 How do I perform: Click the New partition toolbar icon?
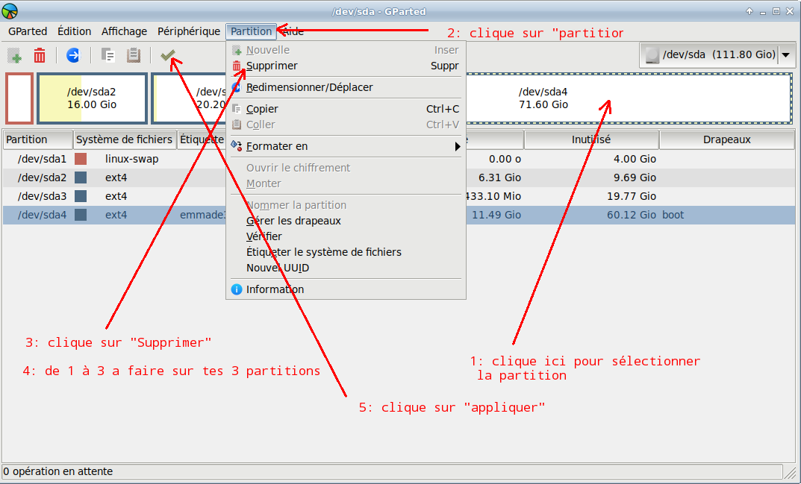point(14,55)
